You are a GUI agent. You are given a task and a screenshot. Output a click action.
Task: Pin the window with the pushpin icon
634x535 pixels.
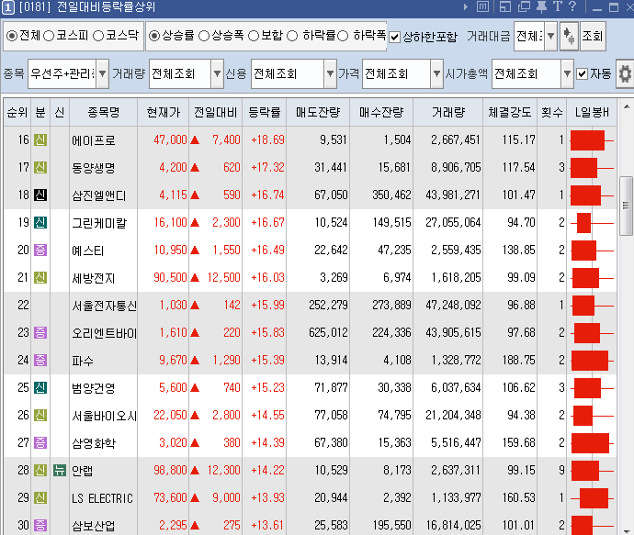pyautogui.click(x=541, y=6)
